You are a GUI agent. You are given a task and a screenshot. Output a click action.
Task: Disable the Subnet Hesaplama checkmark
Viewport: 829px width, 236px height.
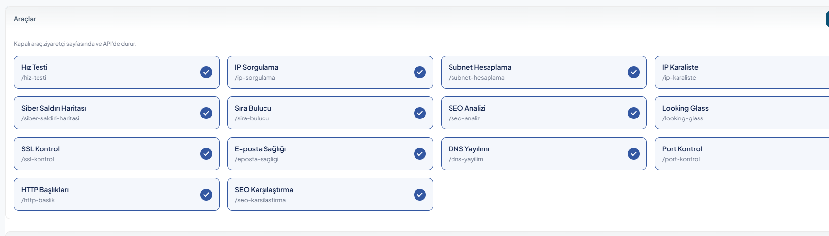coord(634,72)
